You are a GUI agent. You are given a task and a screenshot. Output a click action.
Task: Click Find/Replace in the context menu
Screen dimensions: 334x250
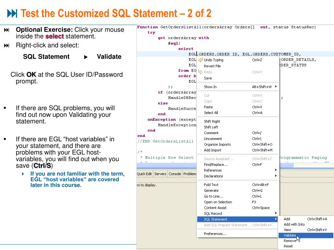click(216, 165)
